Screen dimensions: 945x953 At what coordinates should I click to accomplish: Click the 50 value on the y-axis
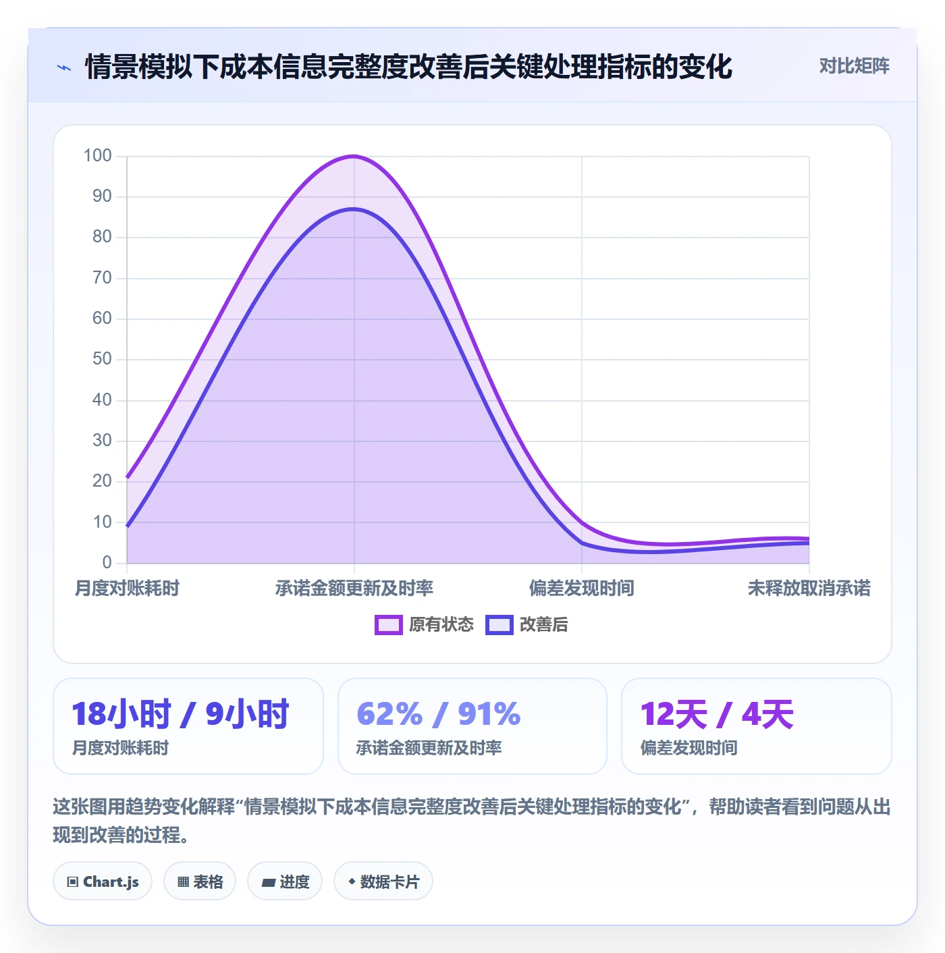(102, 359)
